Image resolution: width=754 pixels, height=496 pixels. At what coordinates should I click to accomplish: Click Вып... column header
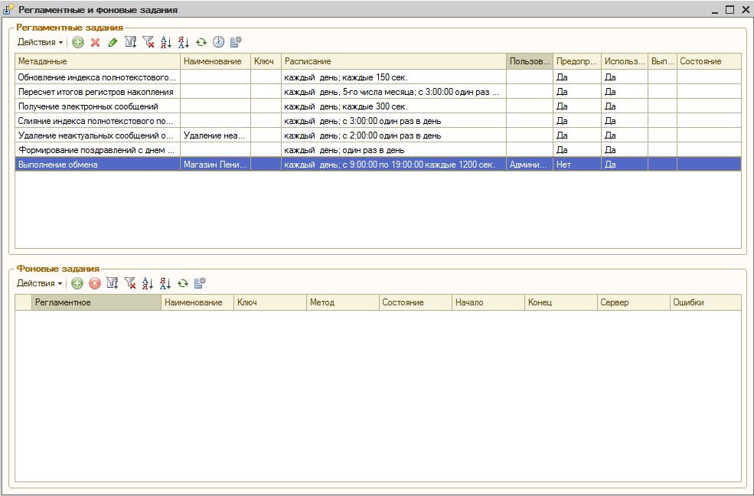point(663,61)
